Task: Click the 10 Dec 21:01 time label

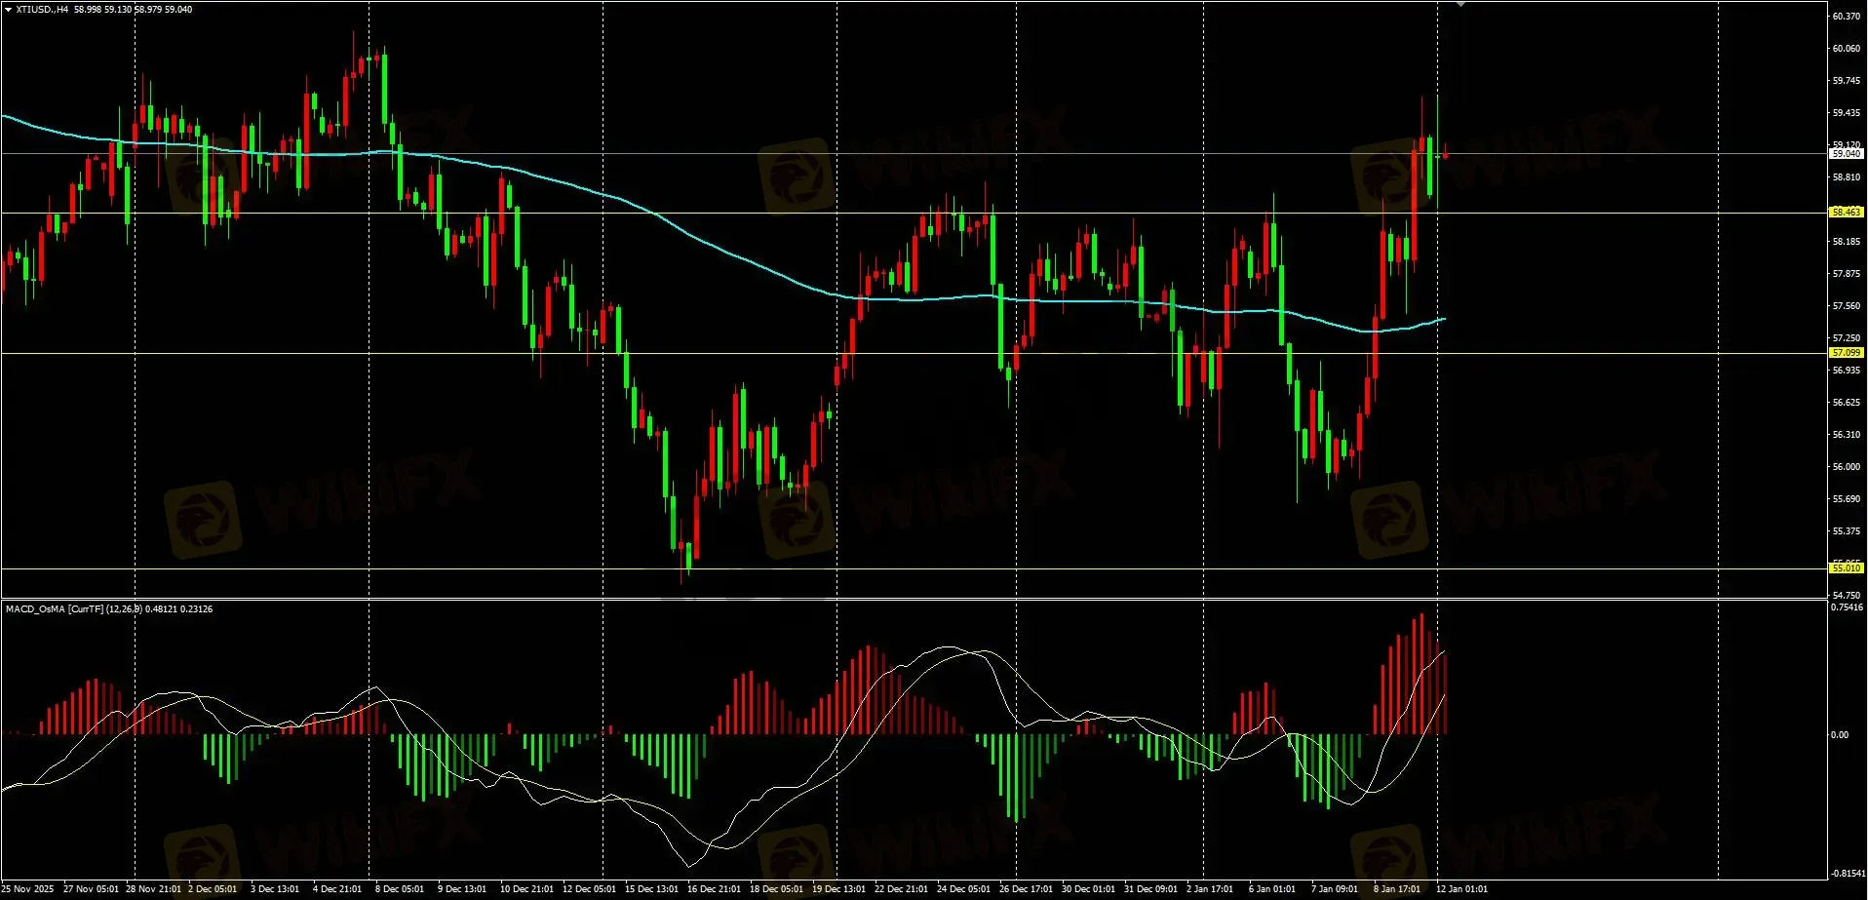Action: pyautogui.click(x=527, y=889)
